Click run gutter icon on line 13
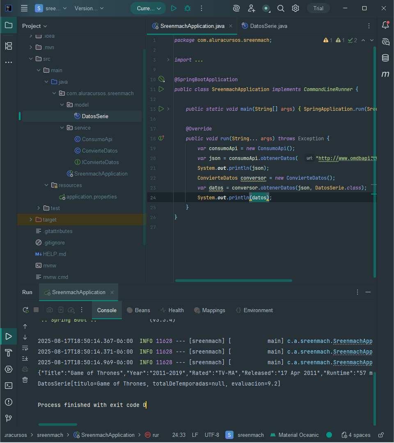Image resolution: width=394 pixels, height=443 pixels. click(x=161, y=109)
